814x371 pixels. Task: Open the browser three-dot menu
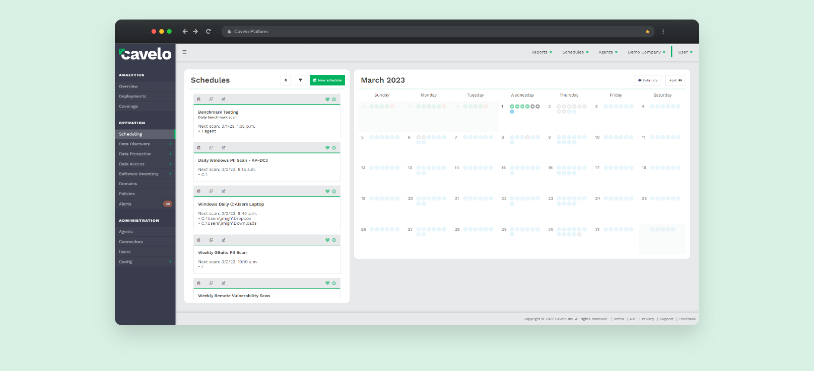663,32
